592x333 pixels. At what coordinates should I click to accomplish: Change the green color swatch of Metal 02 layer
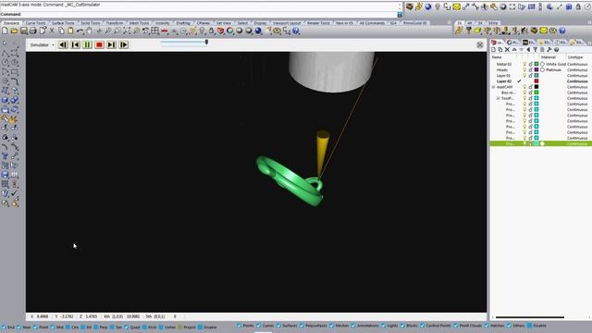[x=536, y=64]
